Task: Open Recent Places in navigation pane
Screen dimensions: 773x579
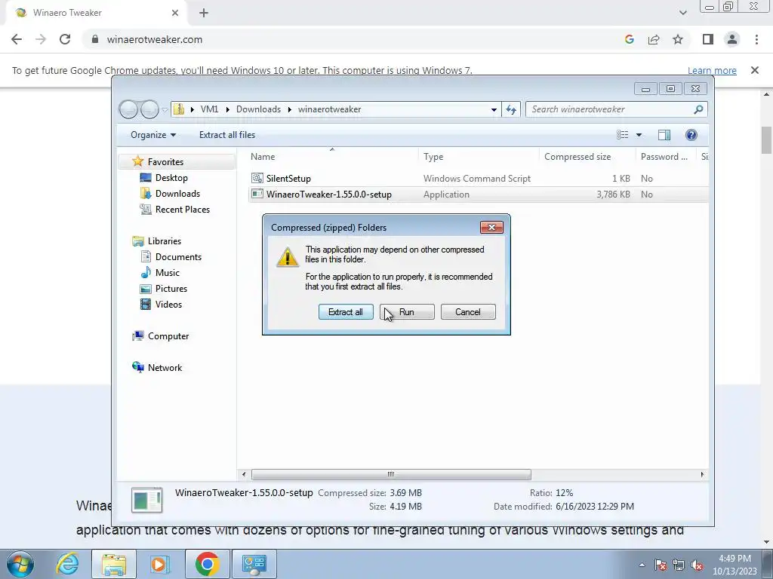Action: [x=183, y=210]
